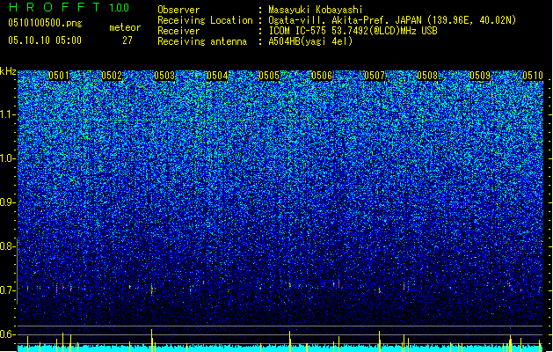The height and width of the screenshot is (352, 553).
Task: Click the 1.0 frequency axis label
Action: click(x=8, y=158)
